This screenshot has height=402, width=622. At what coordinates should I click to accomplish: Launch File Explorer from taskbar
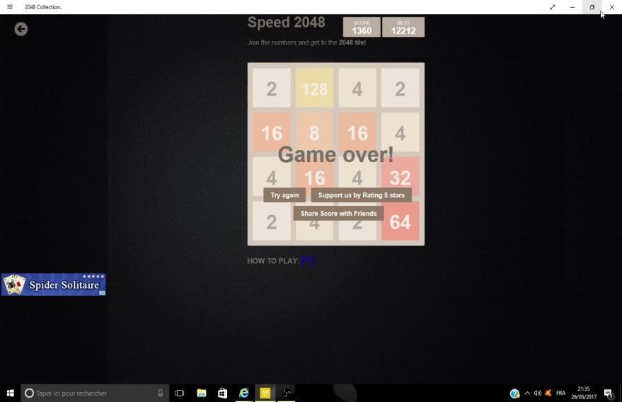pyautogui.click(x=202, y=393)
